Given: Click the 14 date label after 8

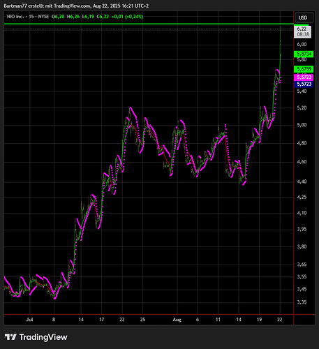Looking at the screenshot, I should 81,320.
